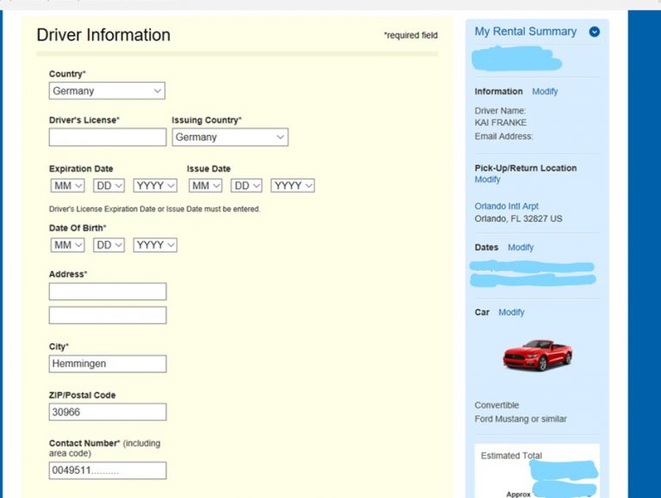Click Modify next to Car
The height and width of the screenshot is (498, 661).
point(511,312)
